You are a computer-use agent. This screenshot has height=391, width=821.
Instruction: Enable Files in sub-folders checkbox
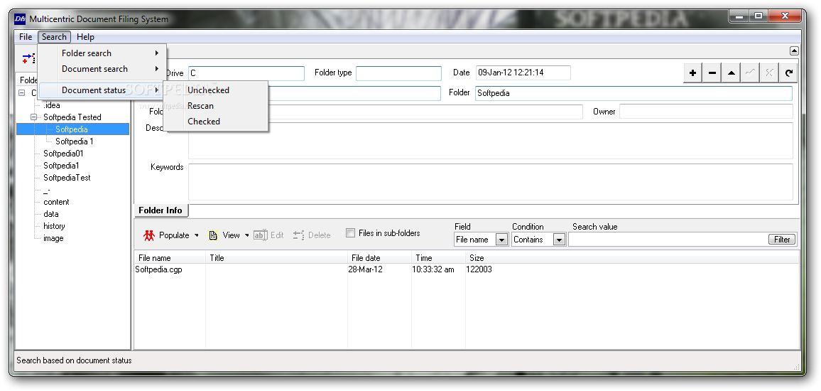[x=350, y=233]
